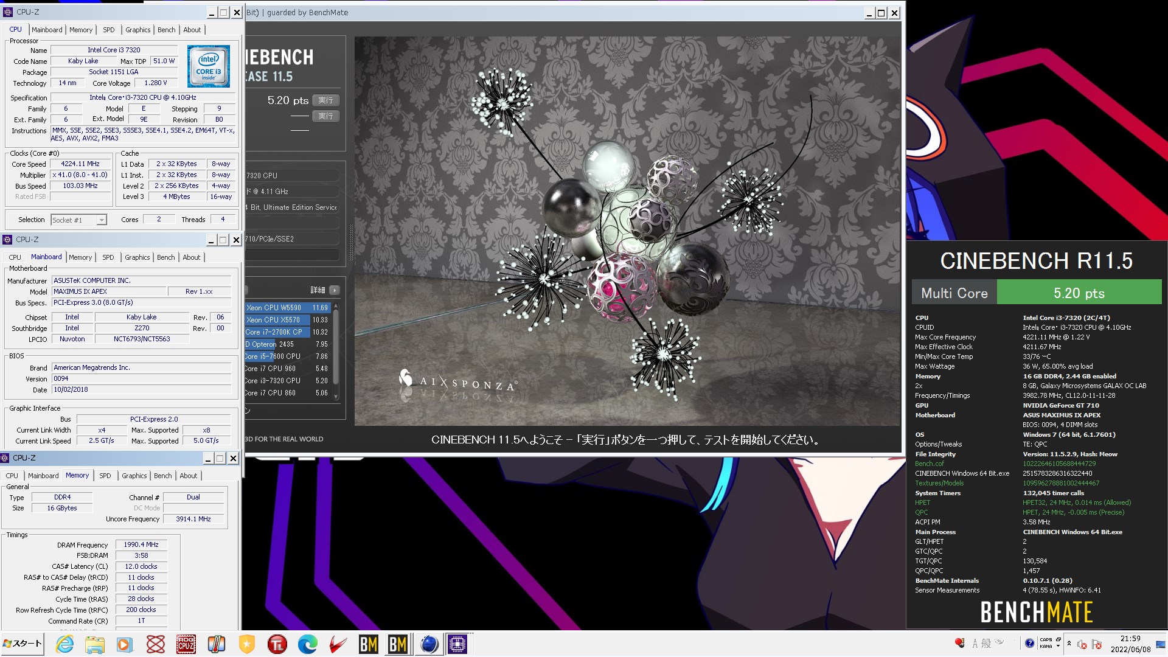The width and height of the screenshot is (1168, 657).
Task: Click the second 実行 run button in CINEBENCH
Action: coord(325,116)
